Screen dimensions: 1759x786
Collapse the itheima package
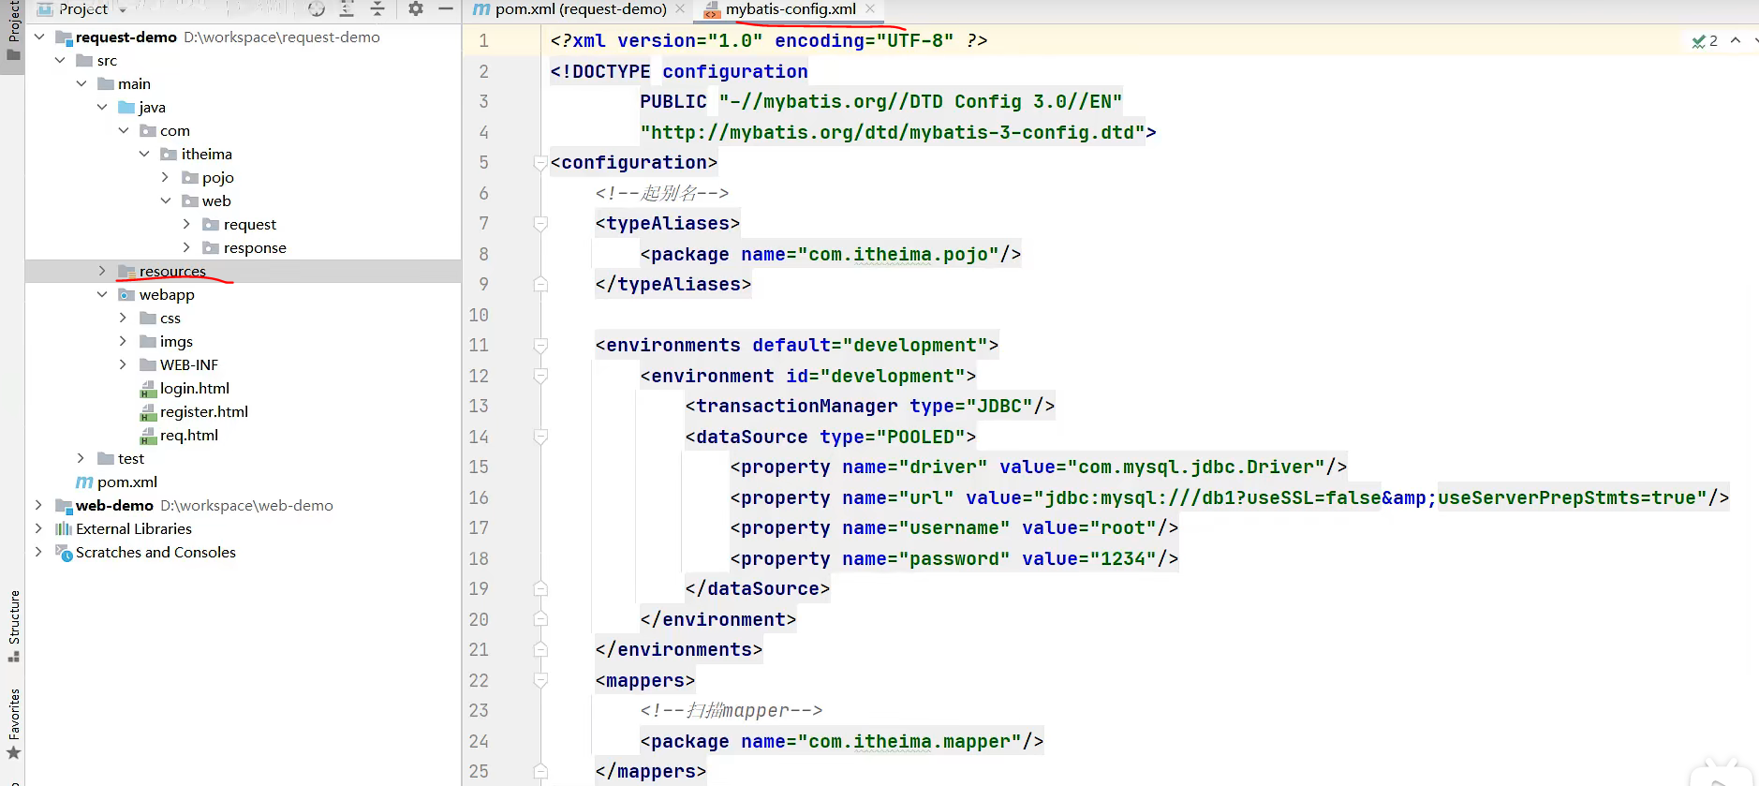pos(144,154)
